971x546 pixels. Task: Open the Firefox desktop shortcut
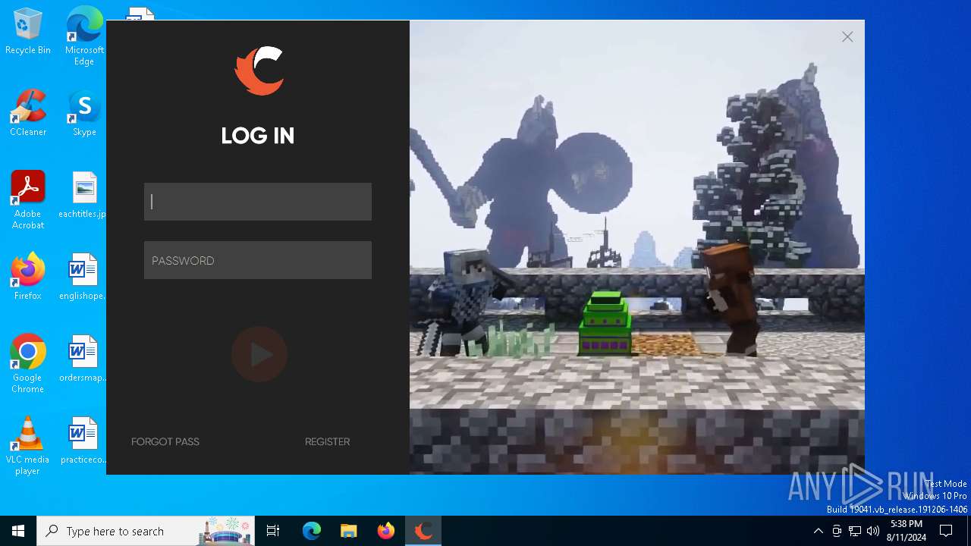point(28,276)
